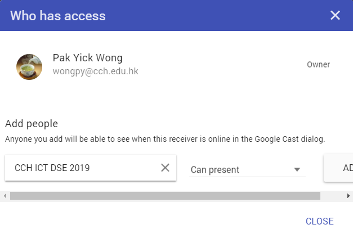This screenshot has width=353, height=238.
Task: Click the left arrow of the horizontal scrollbar
Action: point(5,196)
